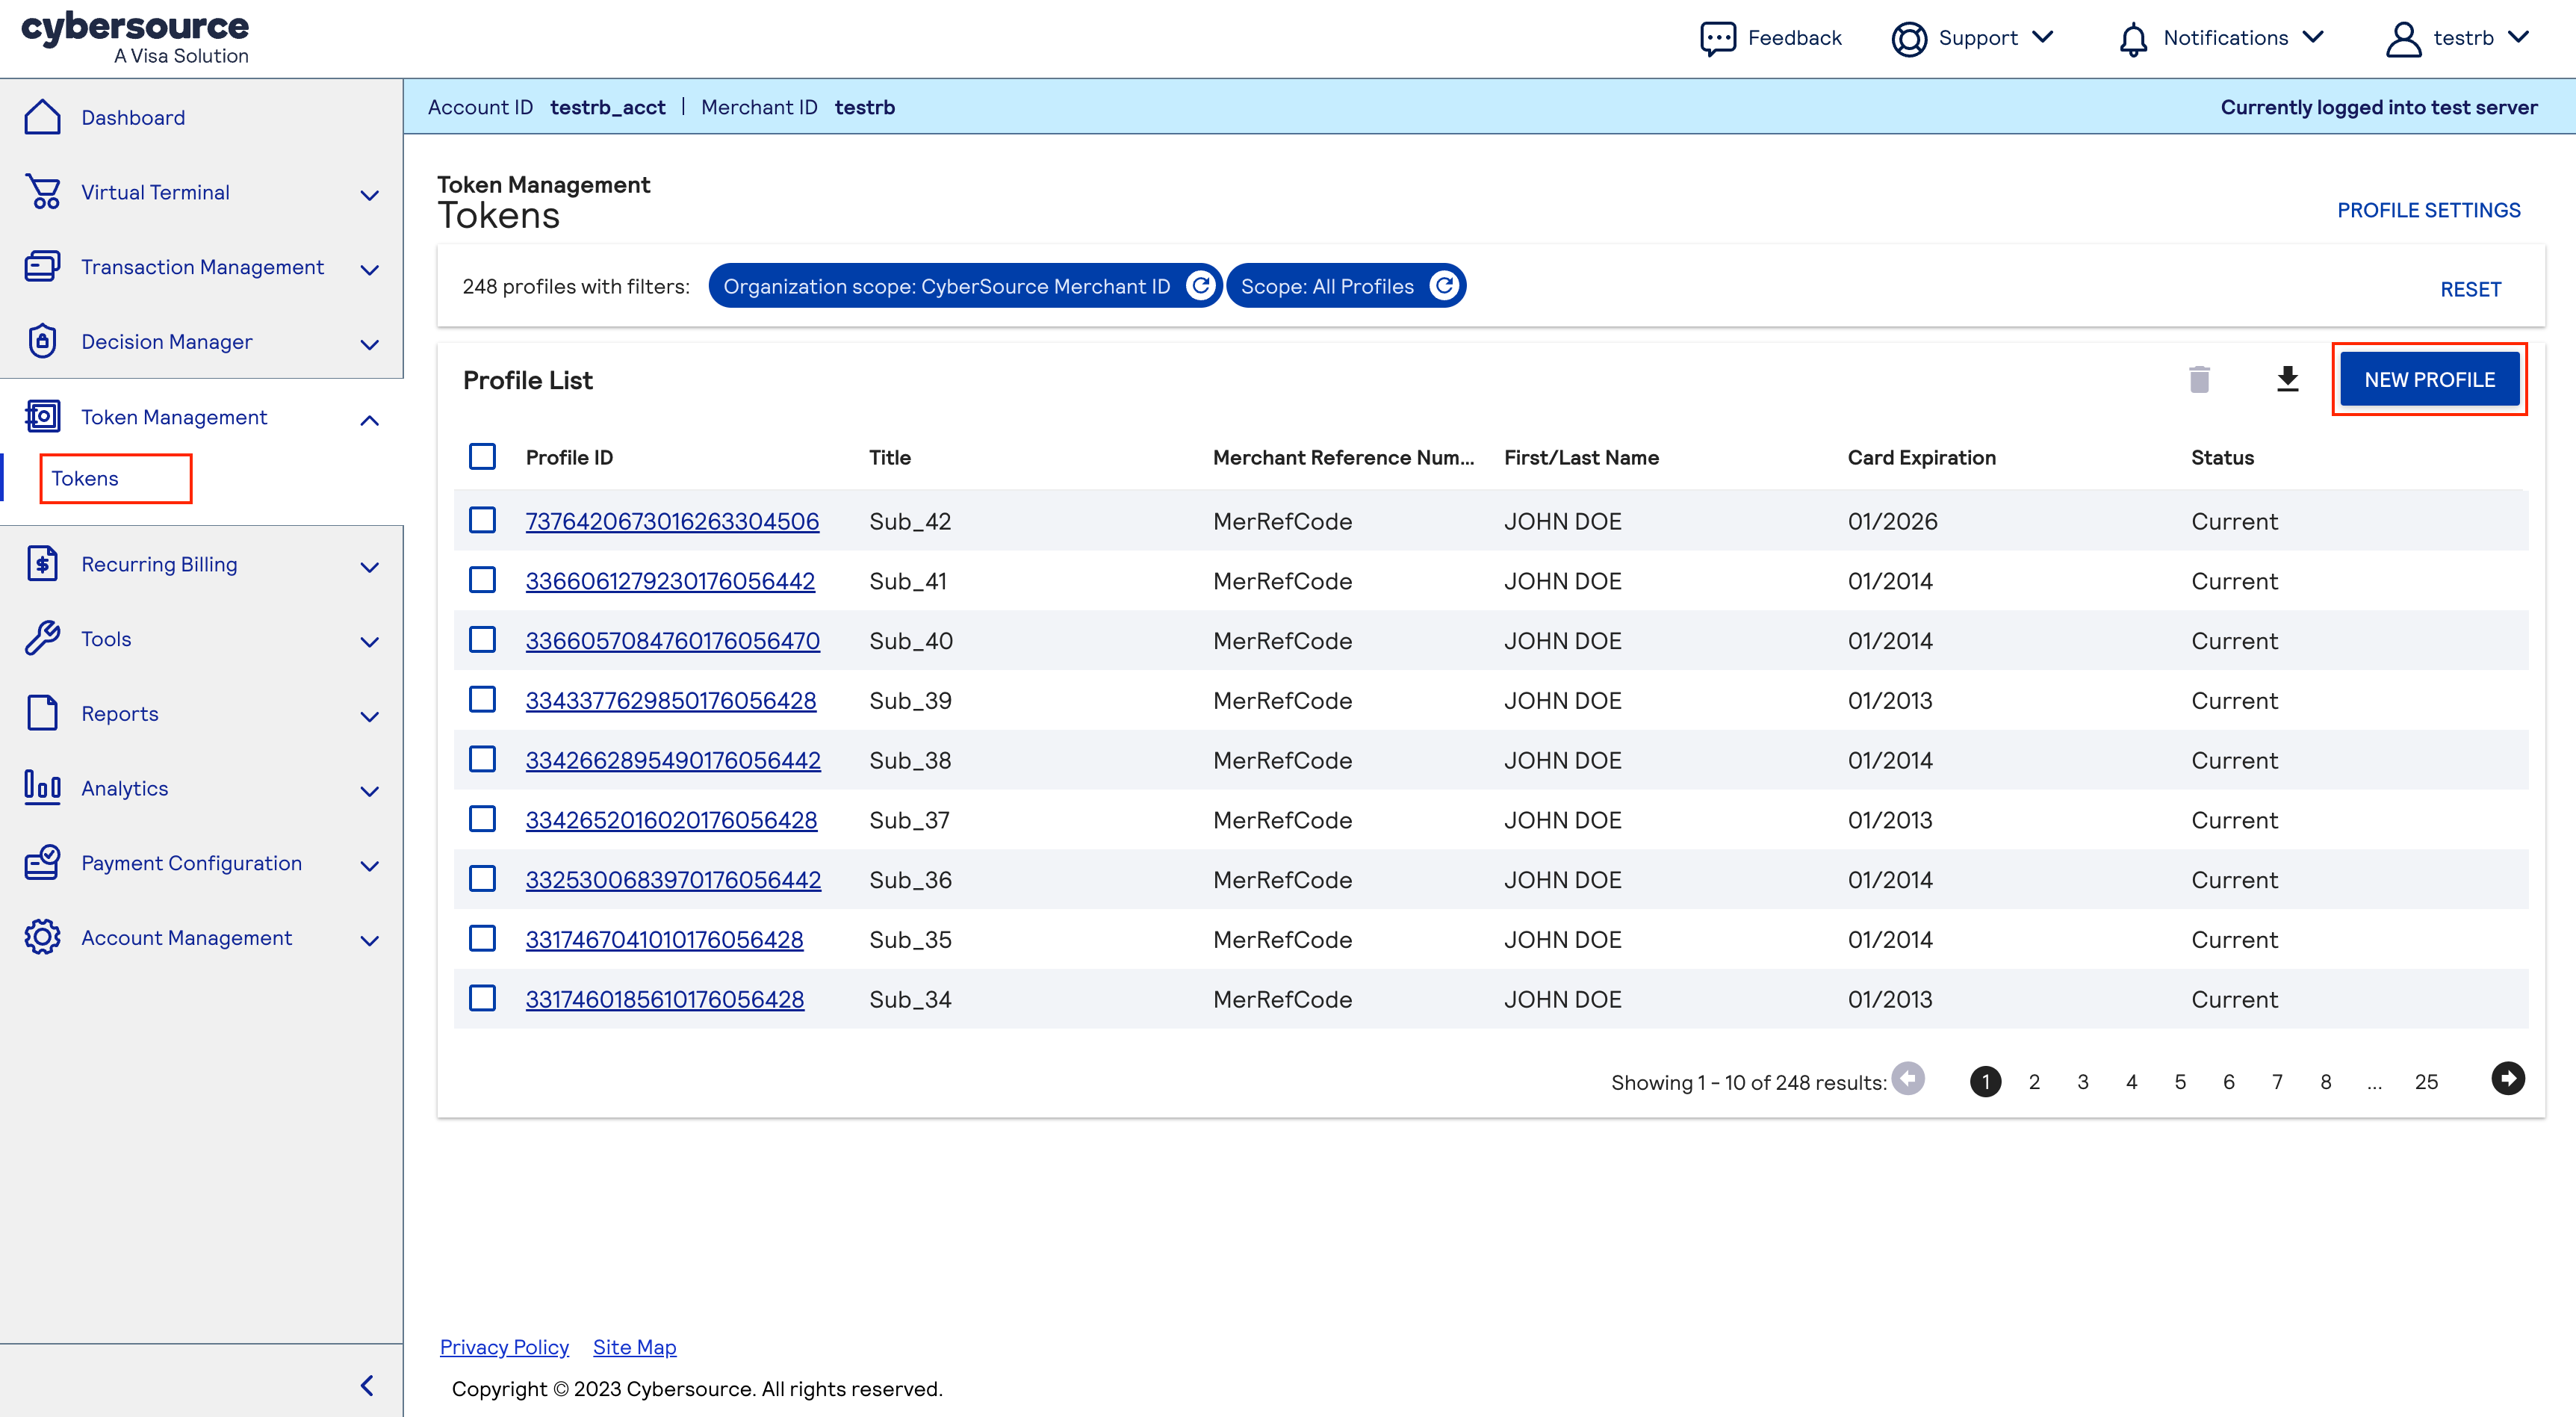
Task: Download the profile list via download icon
Action: (x=2289, y=379)
